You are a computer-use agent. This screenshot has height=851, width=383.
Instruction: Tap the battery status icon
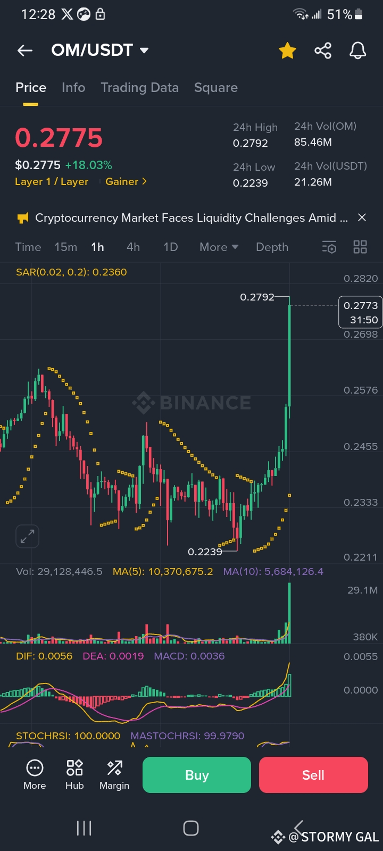pyautogui.click(x=359, y=14)
